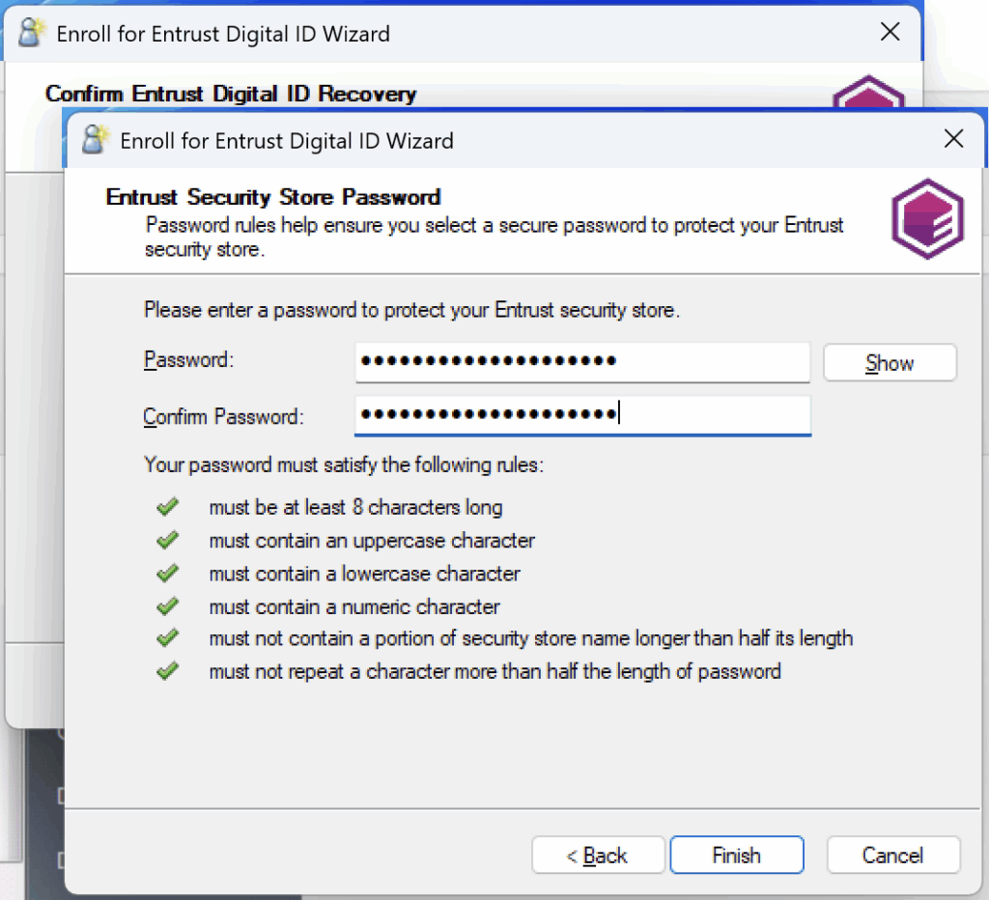
Task: Click the checkmark beside the repeated character rule
Action: tap(168, 671)
